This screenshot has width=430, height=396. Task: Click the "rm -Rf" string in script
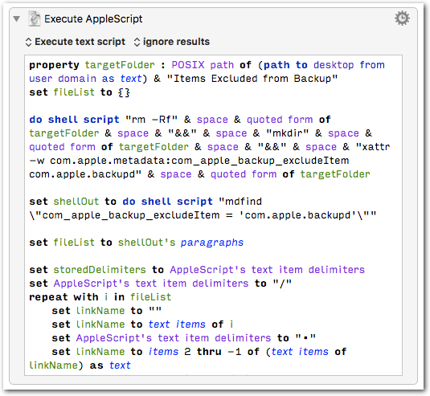coord(151,120)
